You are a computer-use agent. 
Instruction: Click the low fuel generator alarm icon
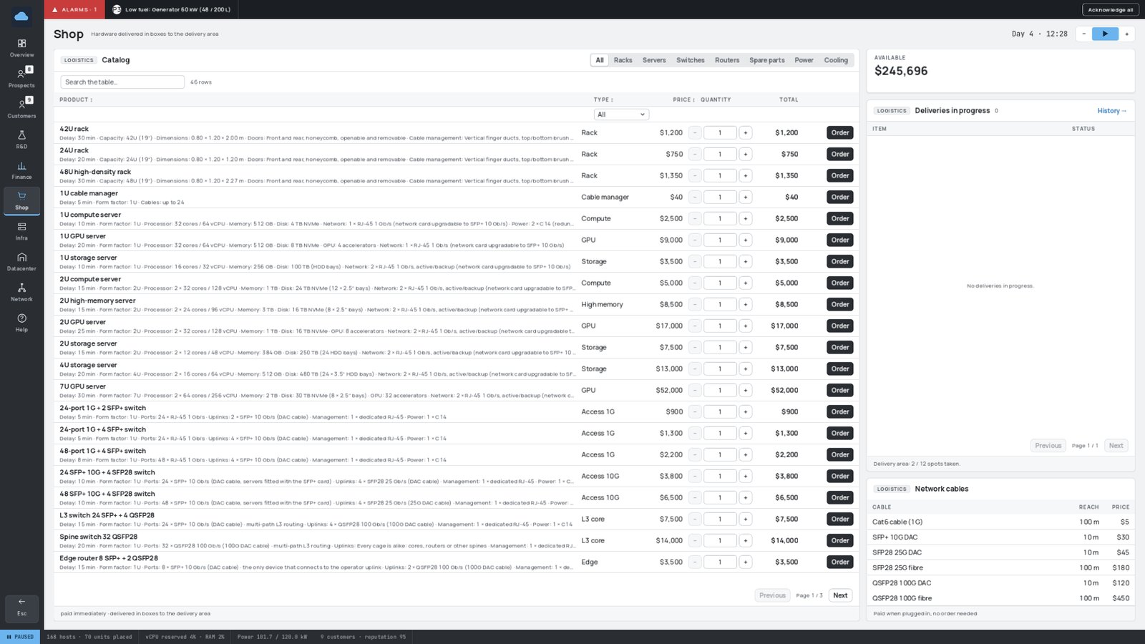(x=117, y=9)
